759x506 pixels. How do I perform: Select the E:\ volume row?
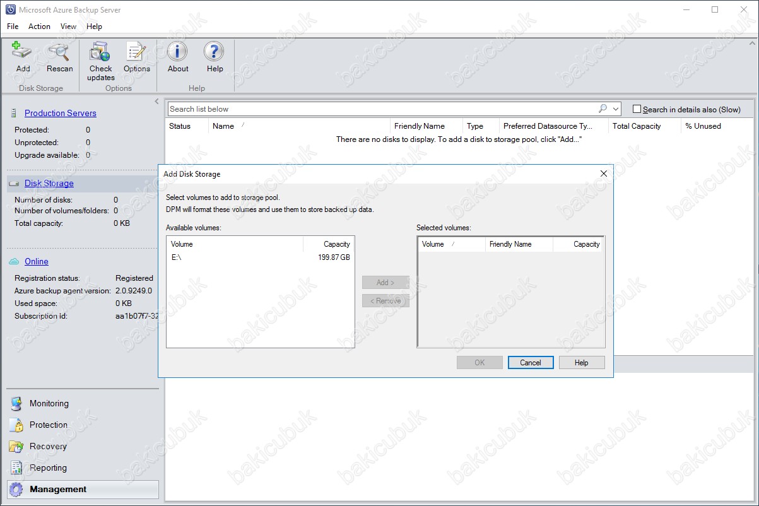point(260,257)
